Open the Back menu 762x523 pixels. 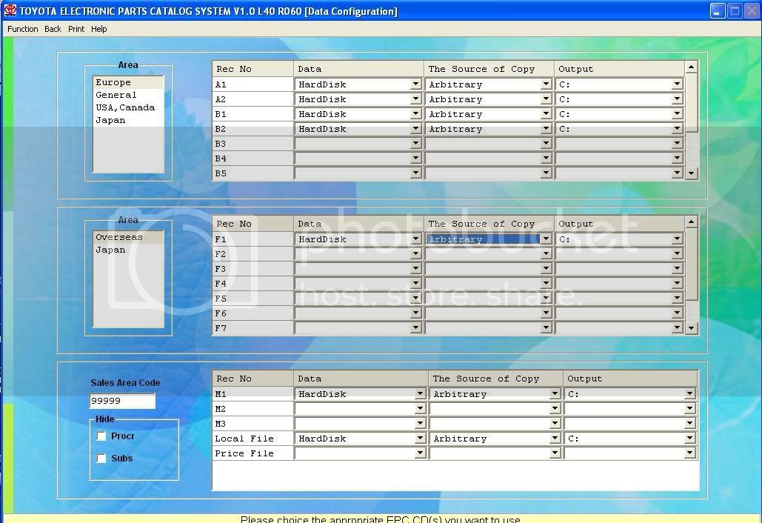[53, 29]
